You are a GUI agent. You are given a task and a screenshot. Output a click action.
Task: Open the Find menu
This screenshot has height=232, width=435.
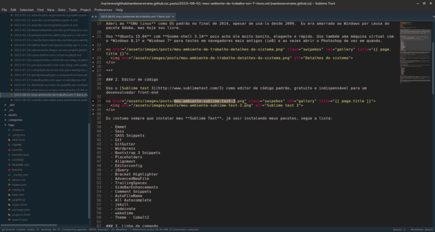tap(40, 10)
